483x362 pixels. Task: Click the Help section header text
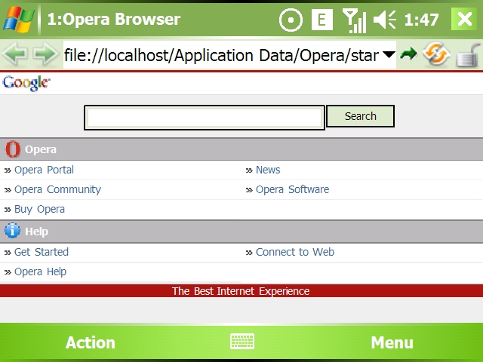click(36, 232)
